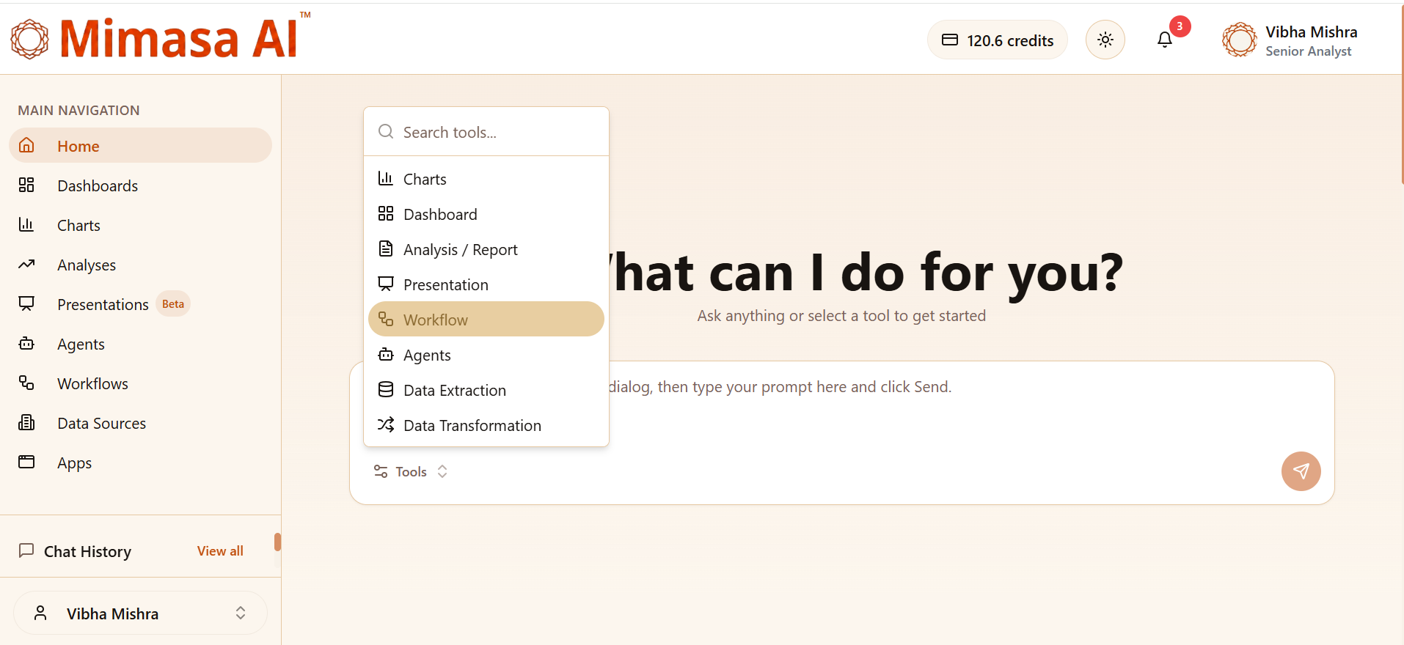Image resolution: width=1404 pixels, height=645 pixels.
Task: Toggle the light/dark theme sun button
Action: (x=1105, y=40)
